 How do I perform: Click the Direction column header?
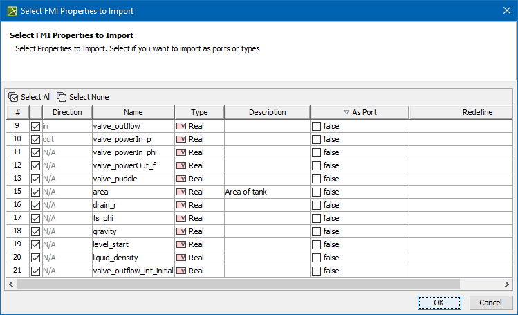pyautogui.click(x=67, y=112)
